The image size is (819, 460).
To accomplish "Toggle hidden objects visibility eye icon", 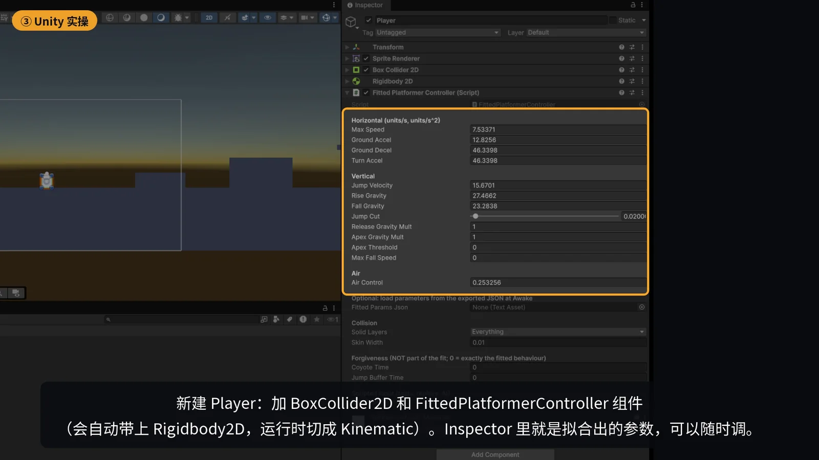I will click(x=267, y=17).
